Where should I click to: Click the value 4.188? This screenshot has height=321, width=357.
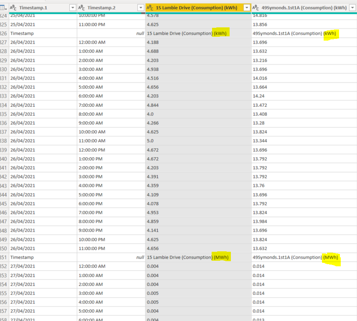click(x=153, y=42)
